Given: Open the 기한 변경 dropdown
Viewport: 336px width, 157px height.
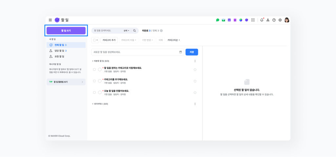Looking at the screenshot, I should (x=147, y=40).
